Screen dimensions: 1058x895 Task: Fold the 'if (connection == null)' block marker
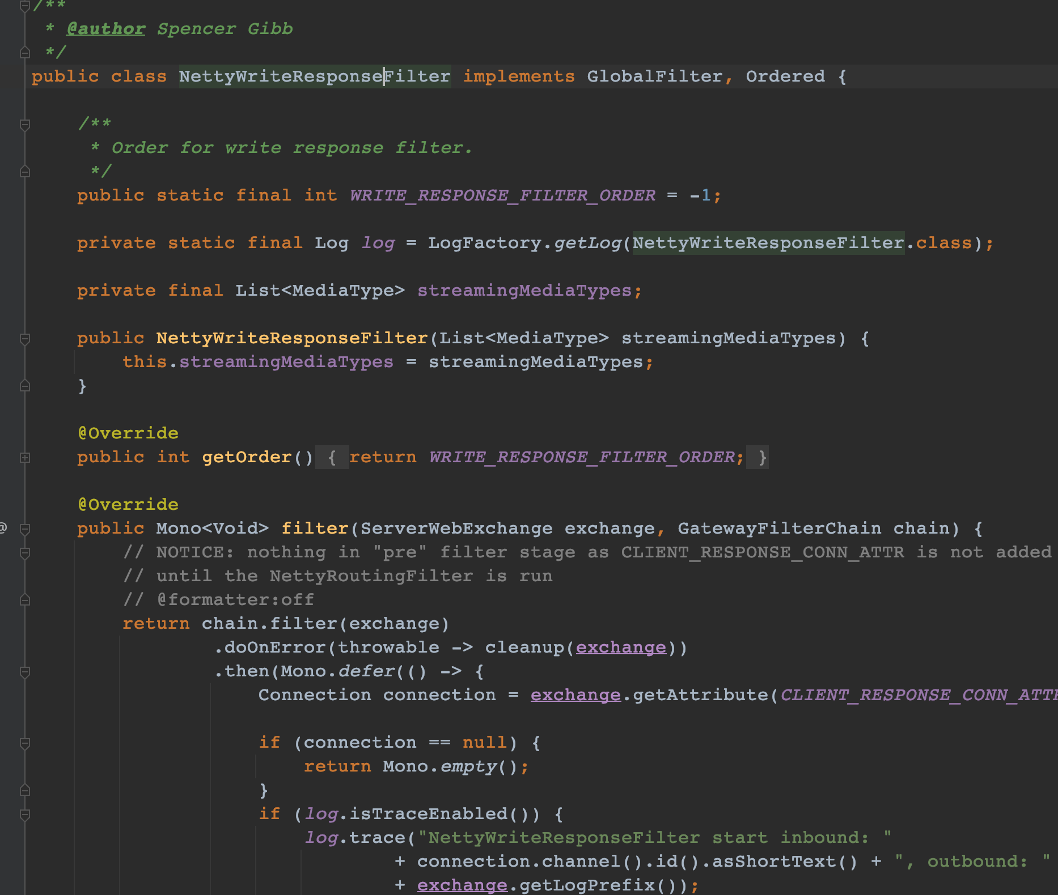25,743
